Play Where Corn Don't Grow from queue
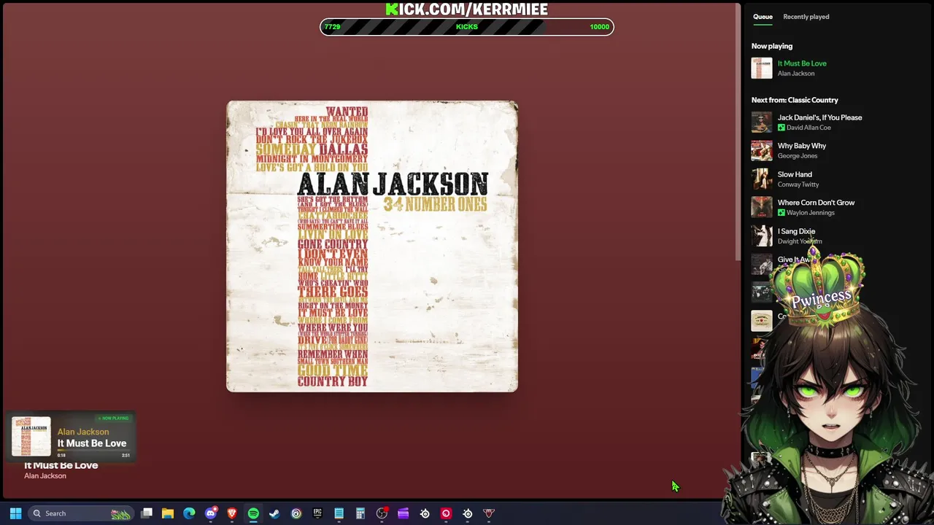The width and height of the screenshot is (934, 525). [816, 203]
